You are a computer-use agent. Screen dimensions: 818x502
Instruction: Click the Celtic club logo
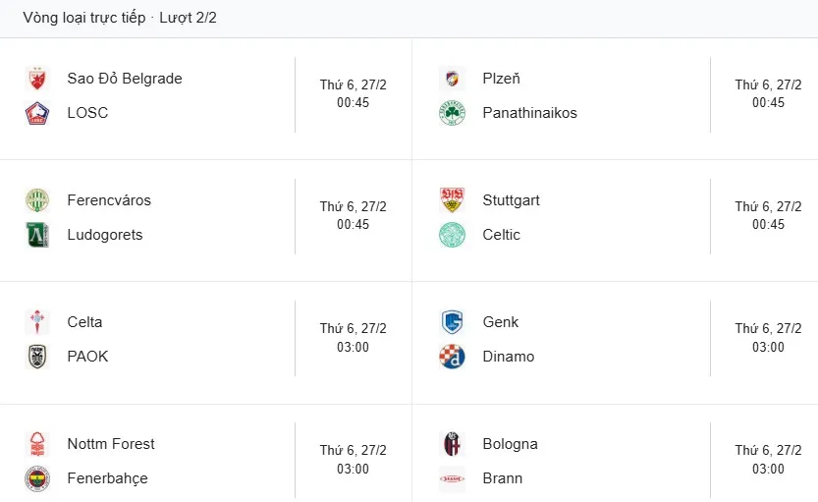[452, 235]
